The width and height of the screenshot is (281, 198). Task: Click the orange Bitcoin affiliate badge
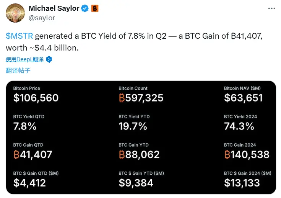(x=94, y=8)
